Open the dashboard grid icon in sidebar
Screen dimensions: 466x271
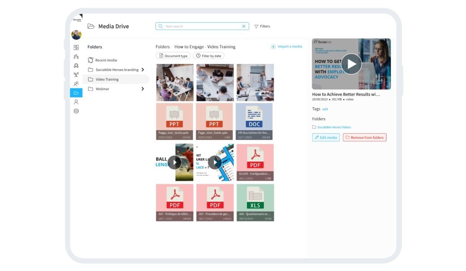click(76, 47)
